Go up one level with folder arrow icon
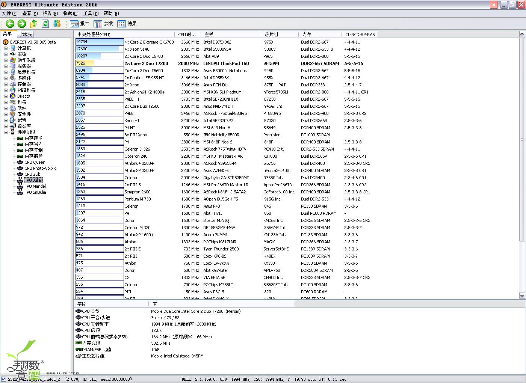 33,24
